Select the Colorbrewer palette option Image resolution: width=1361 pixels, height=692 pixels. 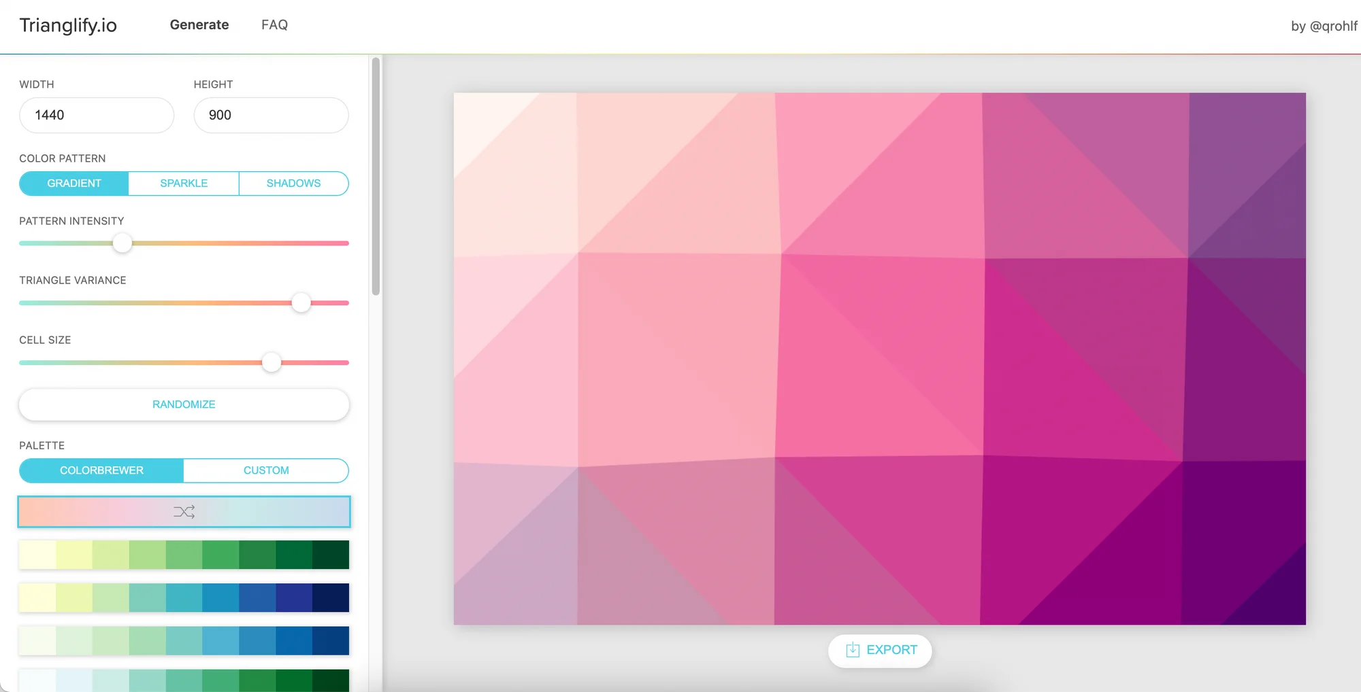[x=101, y=470]
